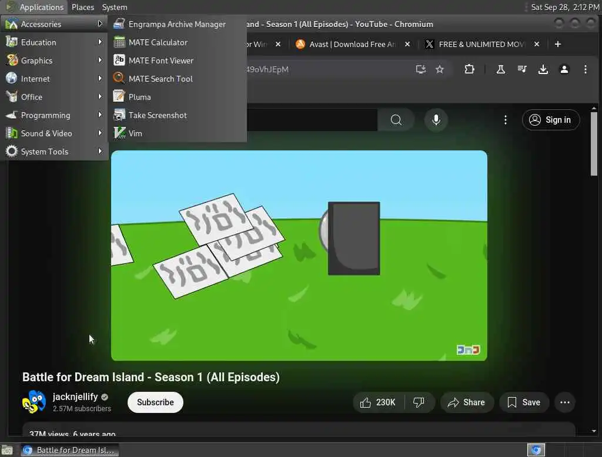
Task: Expand the Sound & Video submenu
Action: click(x=54, y=133)
